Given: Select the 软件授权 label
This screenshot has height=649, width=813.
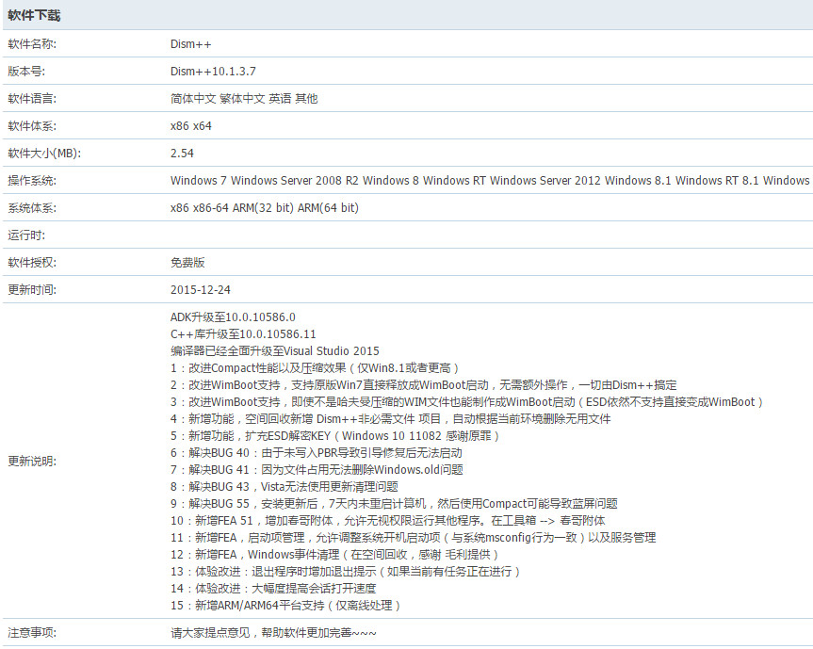Looking at the screenshot, I should pyautogui.click(x=32, y=262).
